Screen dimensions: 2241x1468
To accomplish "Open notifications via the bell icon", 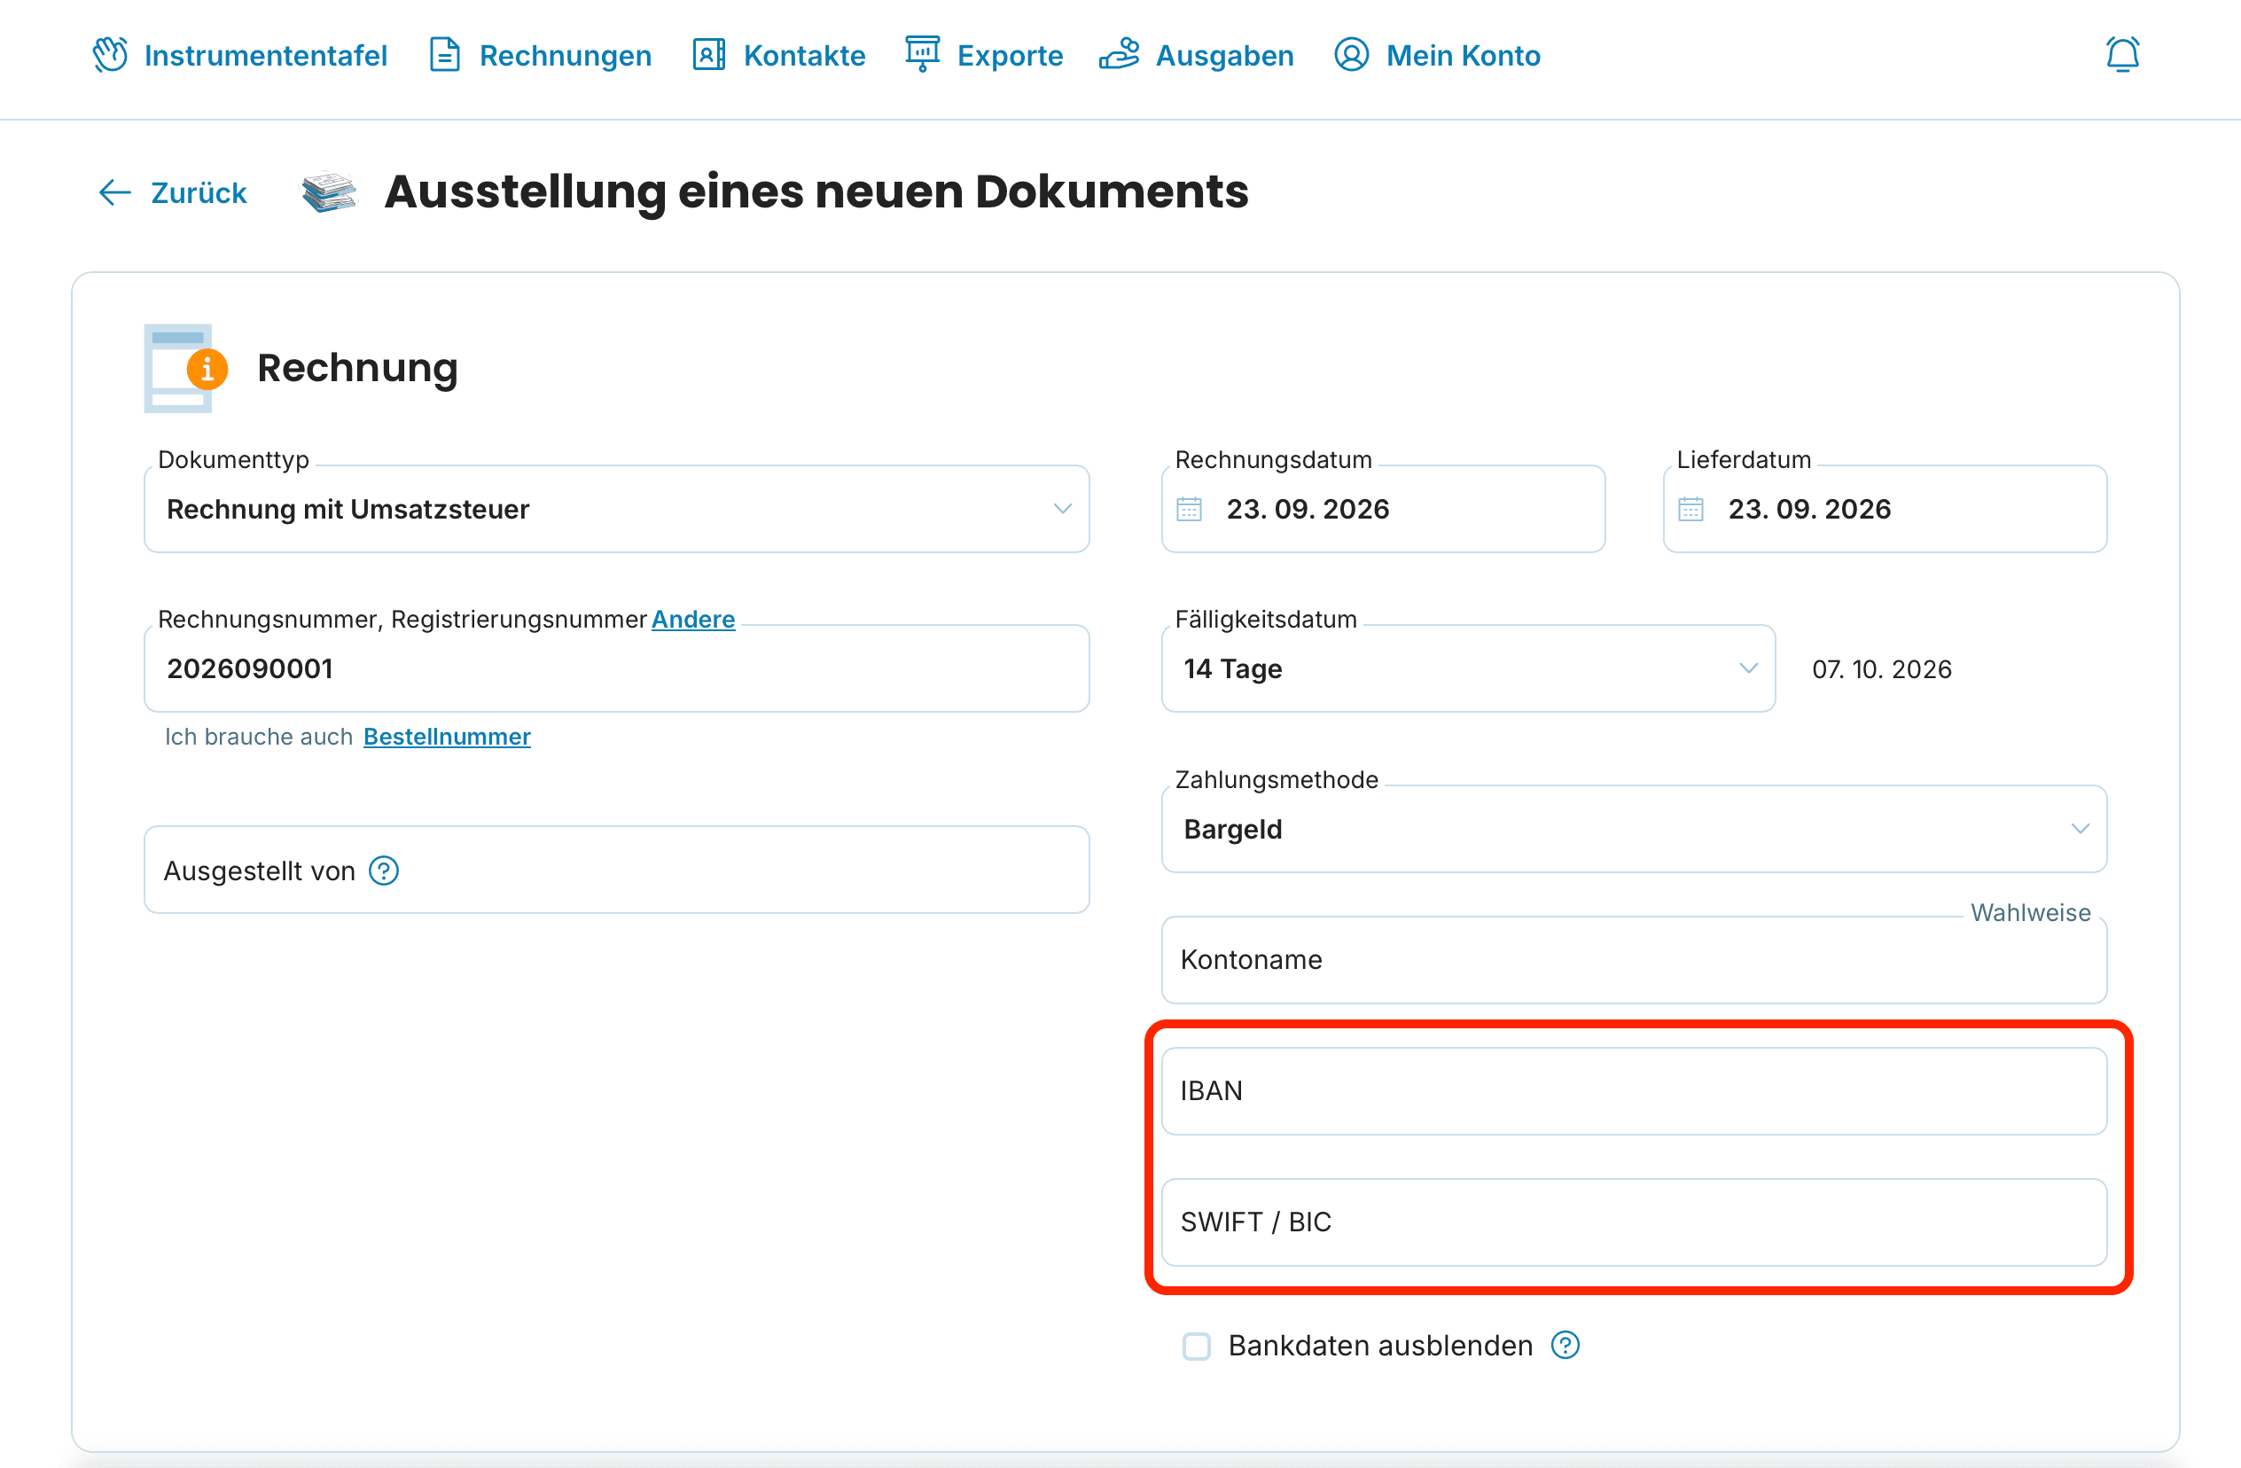I will click(2122, 55).
